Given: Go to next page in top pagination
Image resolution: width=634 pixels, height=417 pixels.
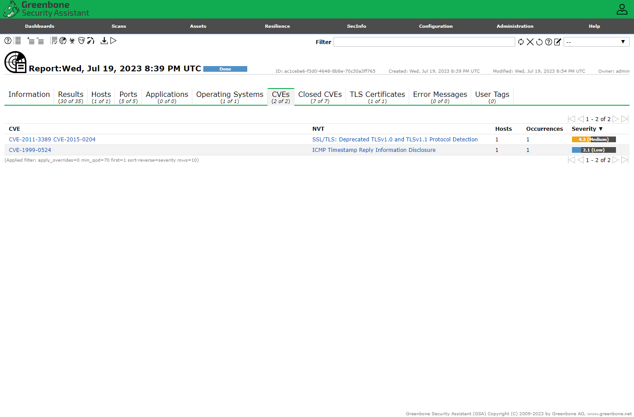Looking at the screenshot, I should pyautogui.click(x=616, y=119).
